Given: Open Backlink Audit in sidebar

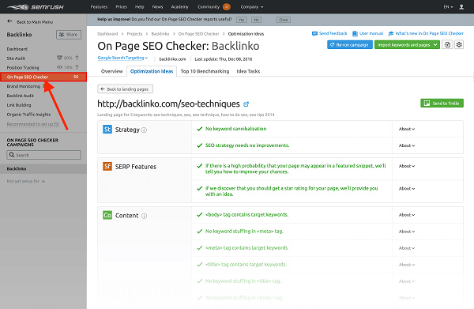Looking at the screenshot, I should coord(21,96).
